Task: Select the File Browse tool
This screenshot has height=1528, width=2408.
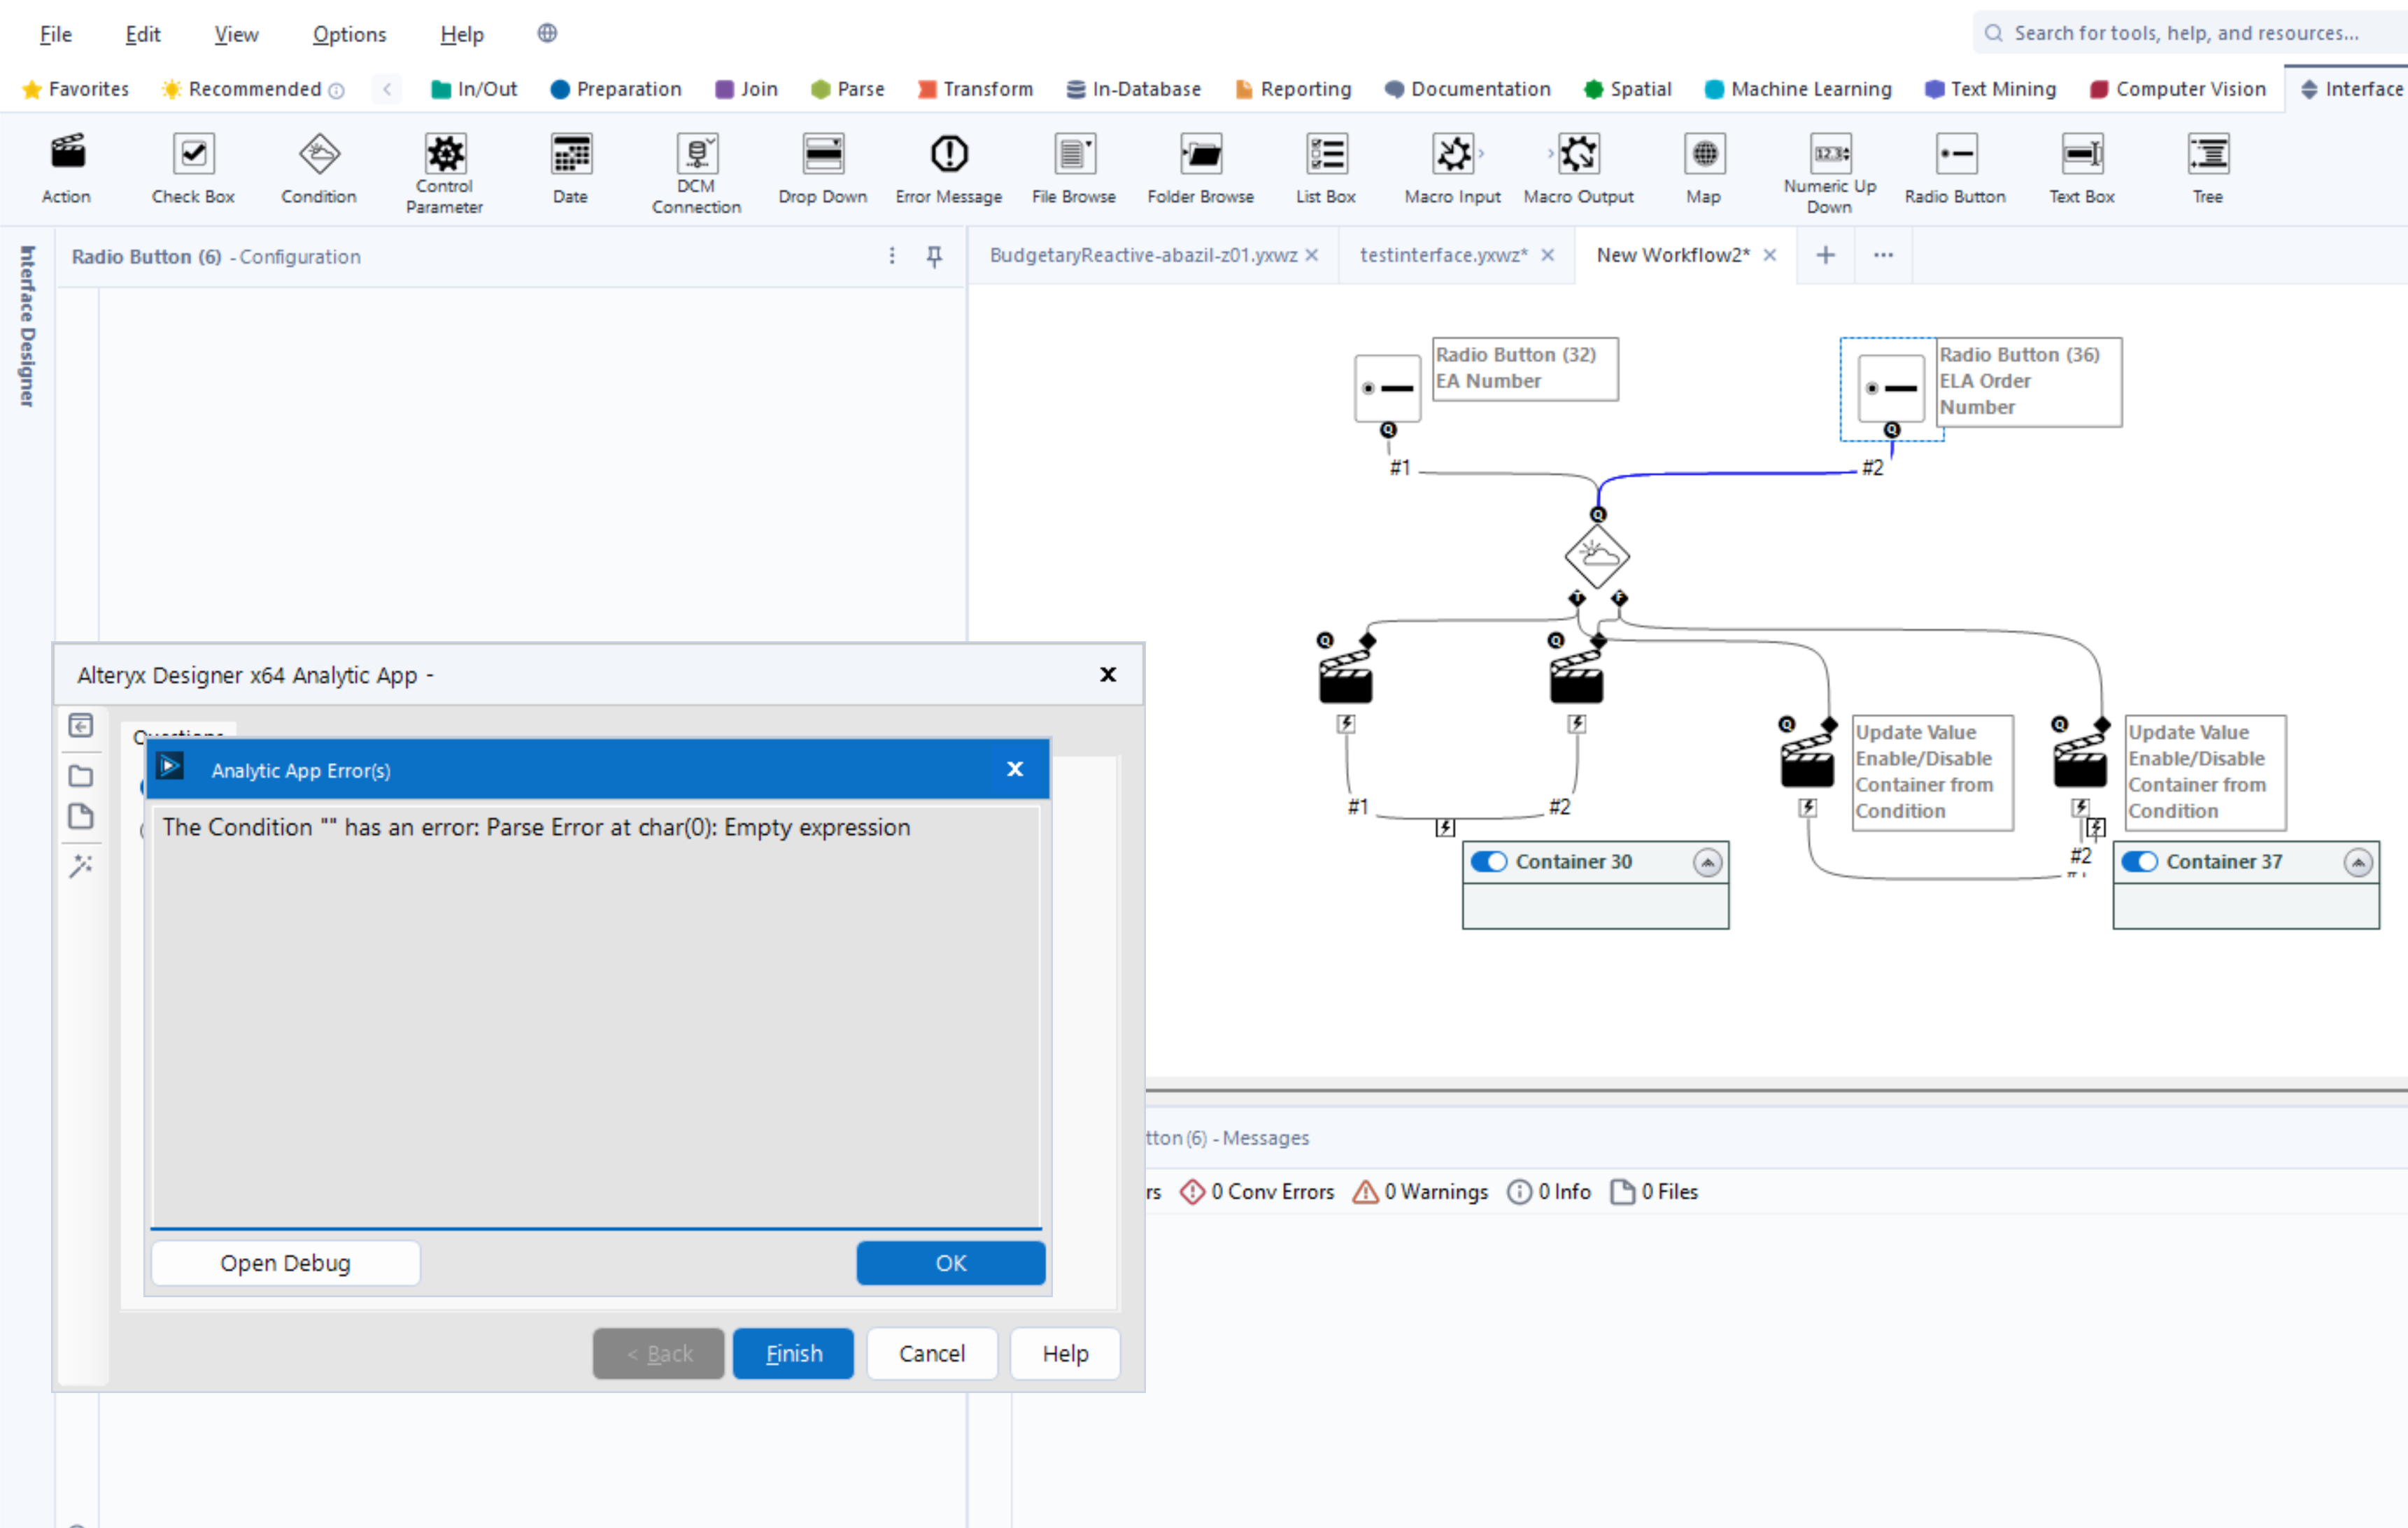Action: coord(1073,168)
